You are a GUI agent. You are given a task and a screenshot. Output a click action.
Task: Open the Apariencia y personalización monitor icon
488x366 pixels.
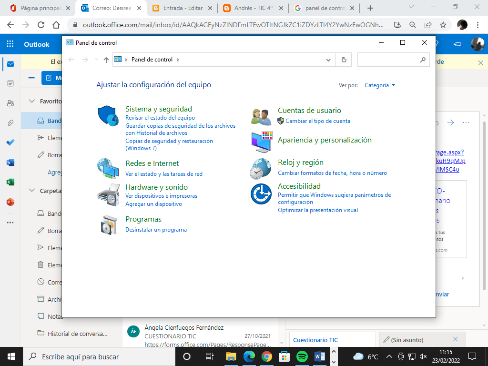coord(262,142)
